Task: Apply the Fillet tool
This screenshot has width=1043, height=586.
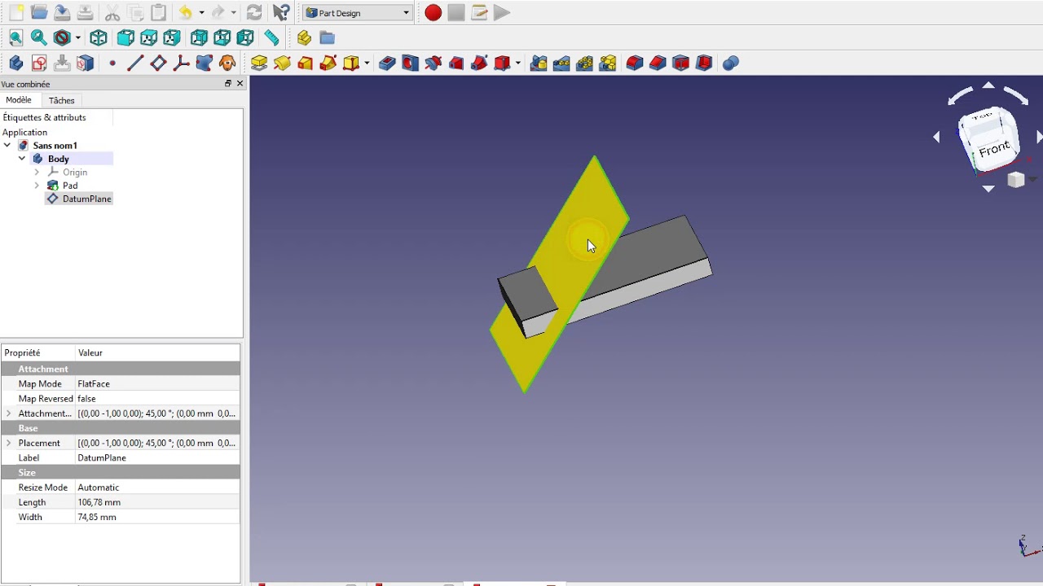Action: [635, 63]
